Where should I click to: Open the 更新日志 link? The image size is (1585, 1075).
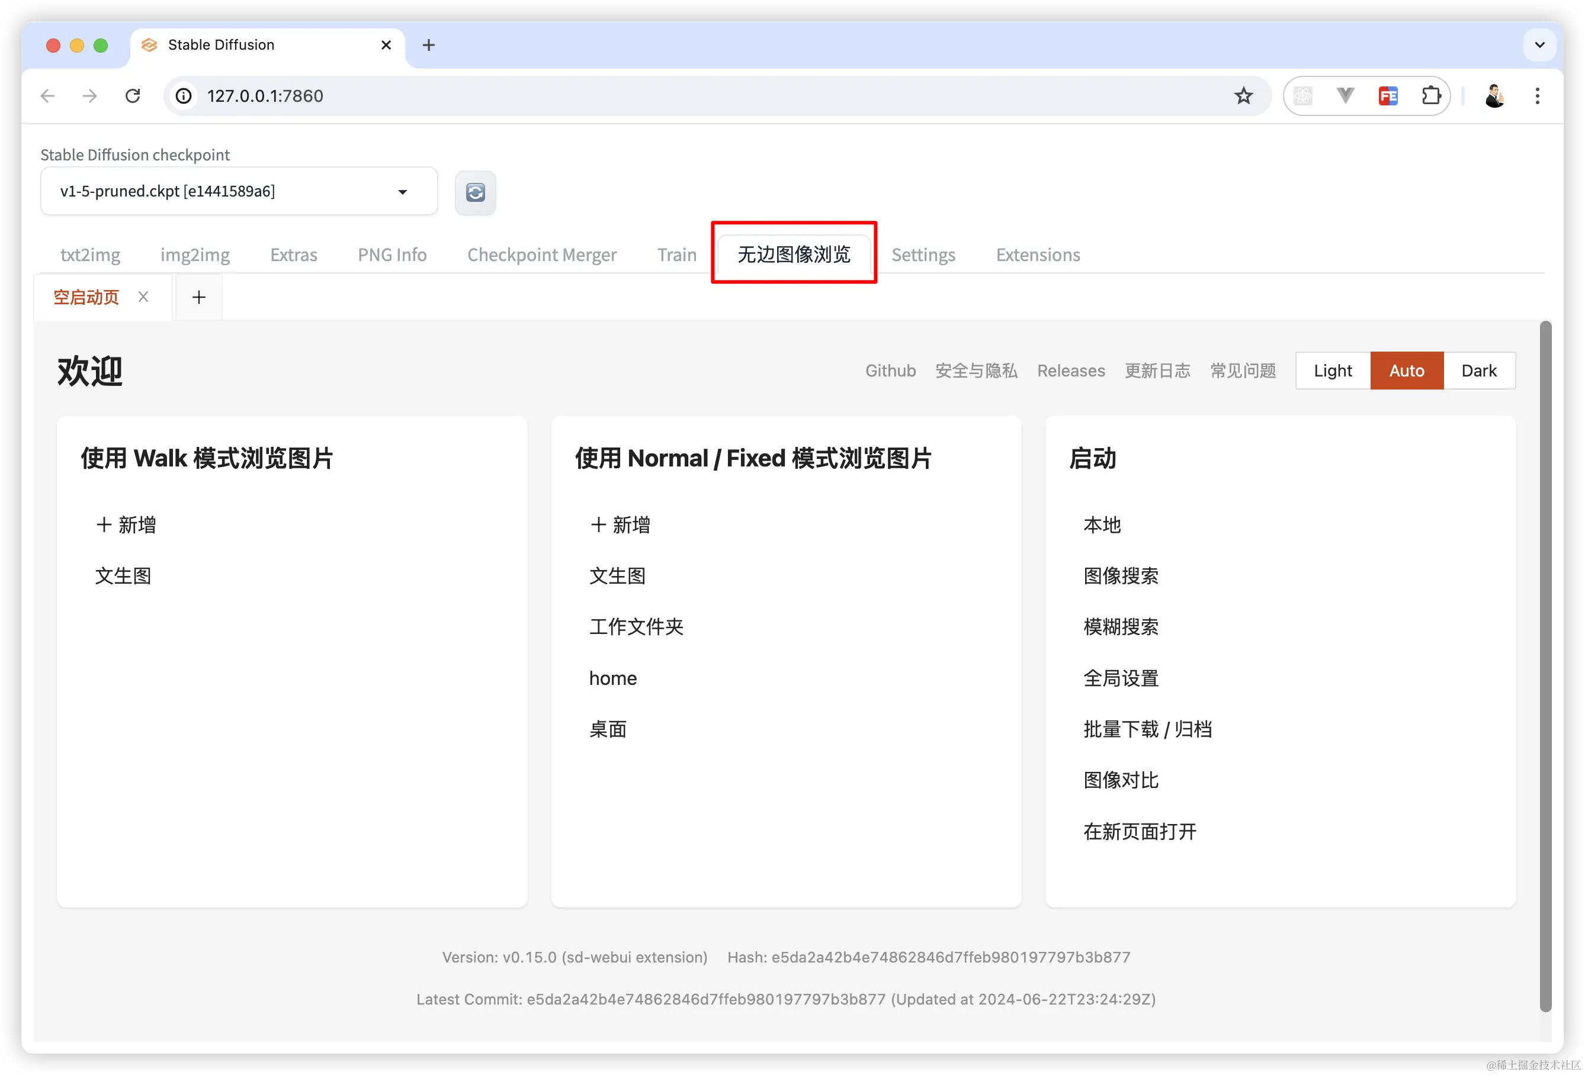pos(1157,371)
